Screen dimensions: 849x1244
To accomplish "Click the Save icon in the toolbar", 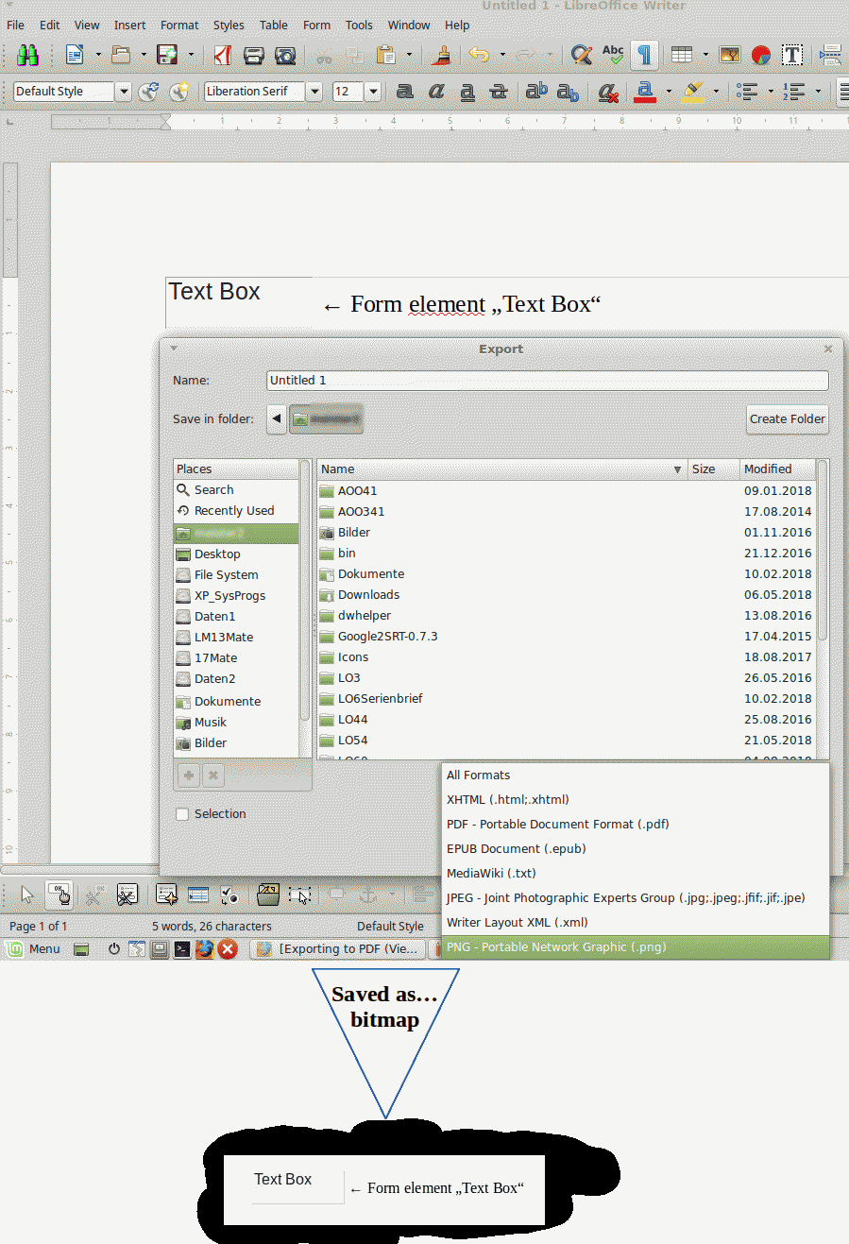I will click(167, 56).
